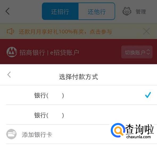Dismiss the repayment promotion banner
This screenshot has height=145, width=157.
146,31
